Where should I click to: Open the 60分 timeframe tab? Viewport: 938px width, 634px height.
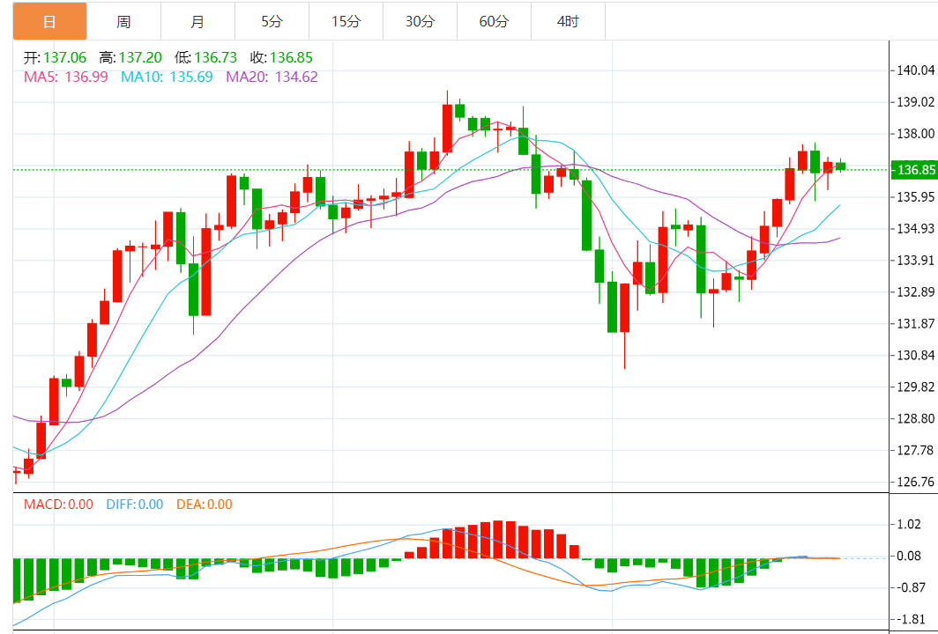(494, 21)
